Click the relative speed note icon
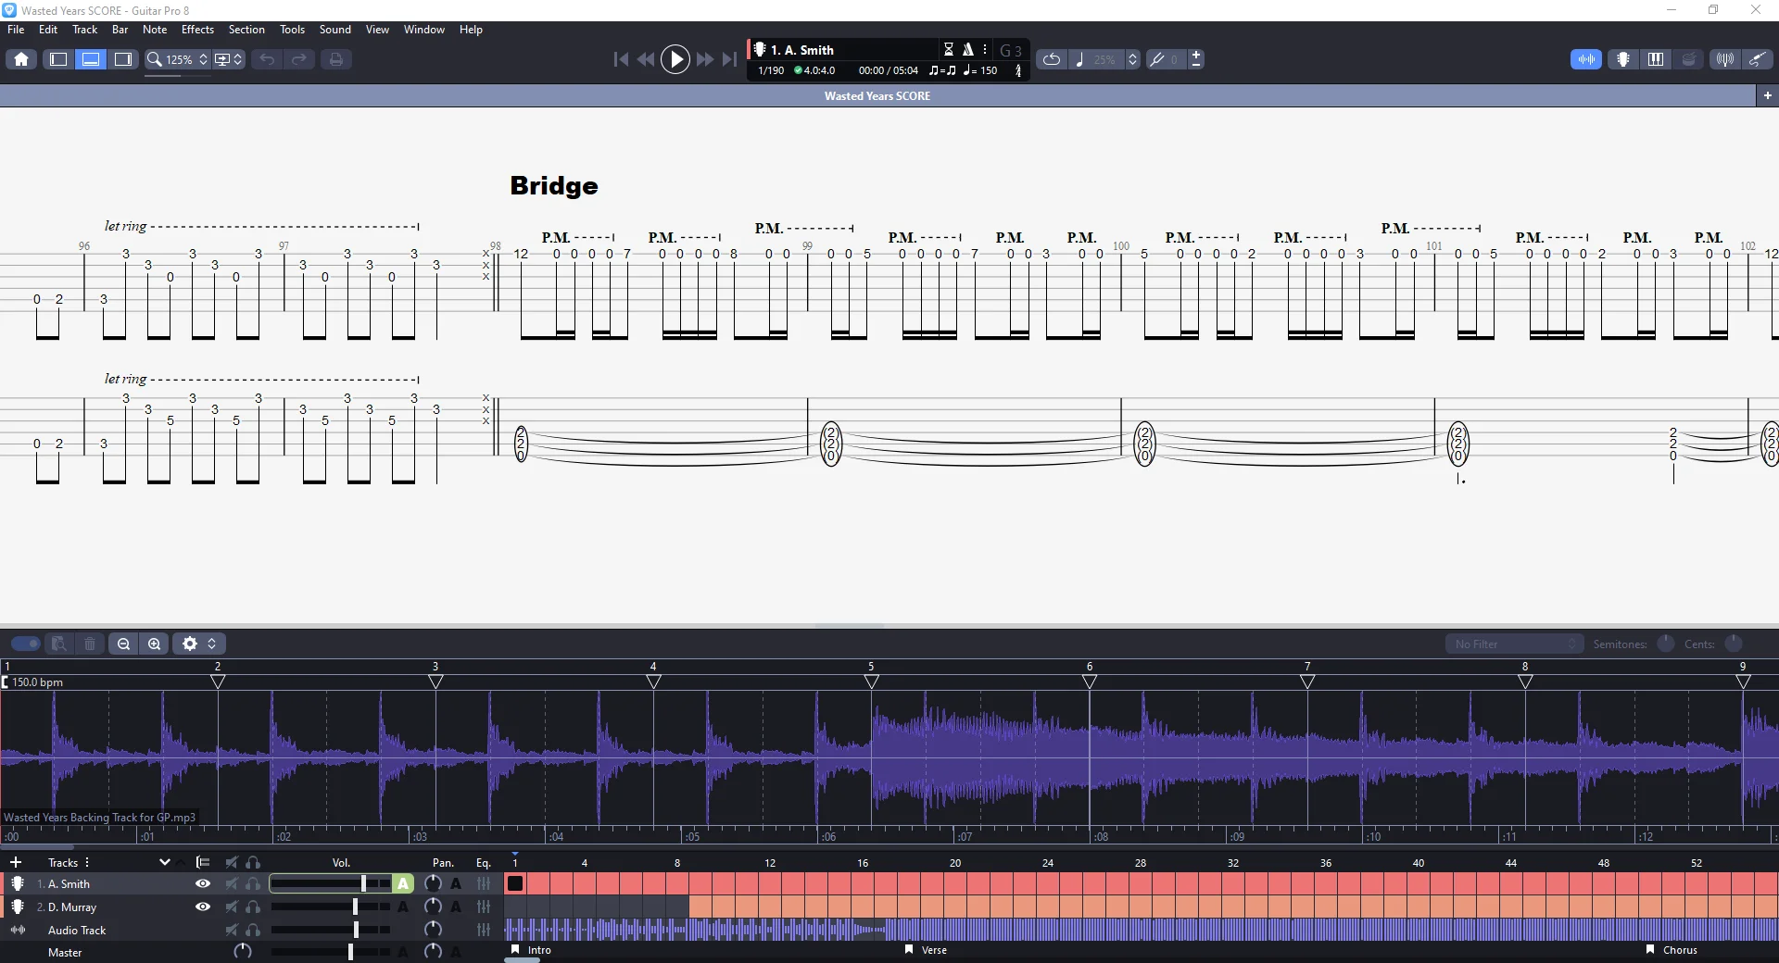1779x963 pixels. click(1079, 59)
